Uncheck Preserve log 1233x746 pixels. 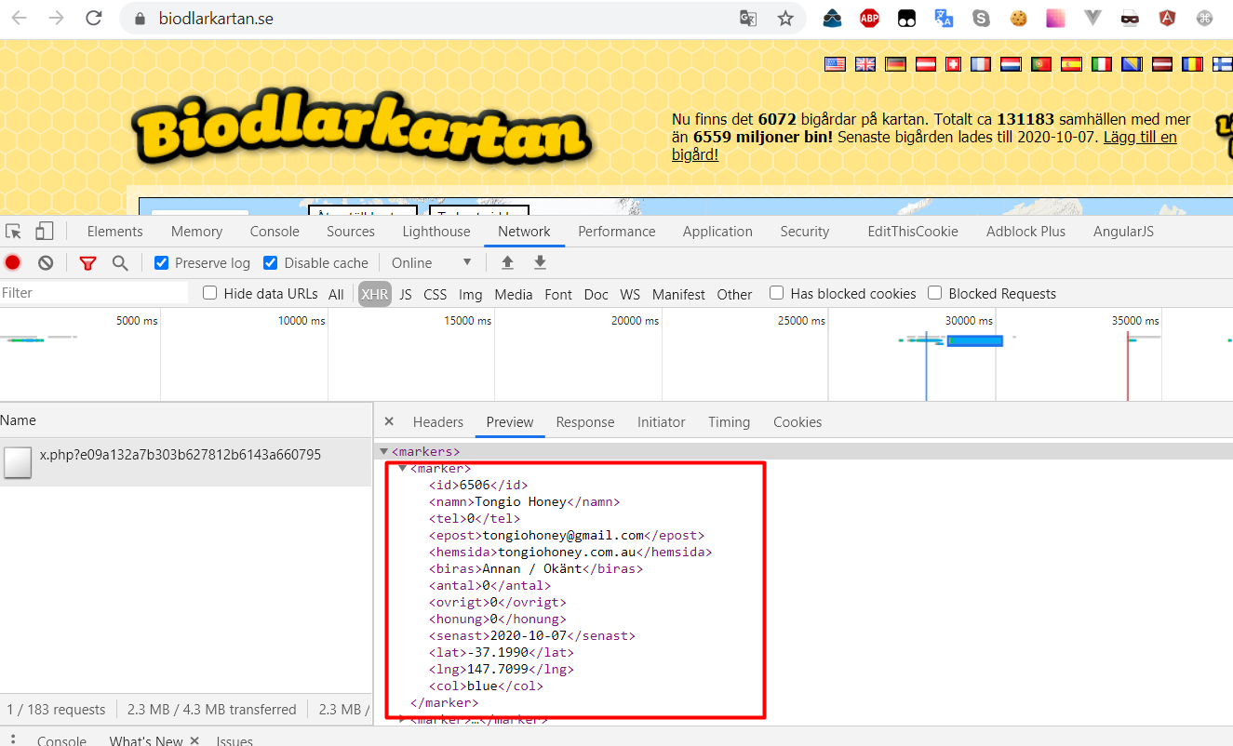162,263
